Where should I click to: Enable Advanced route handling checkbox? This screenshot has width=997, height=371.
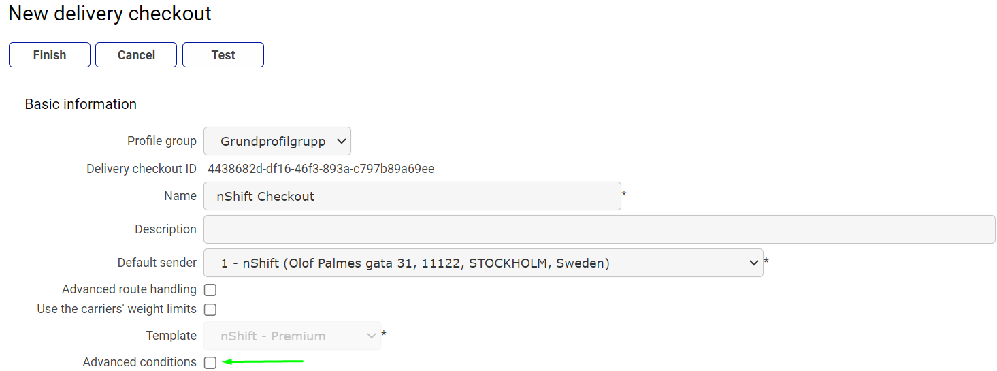(210, 290)
